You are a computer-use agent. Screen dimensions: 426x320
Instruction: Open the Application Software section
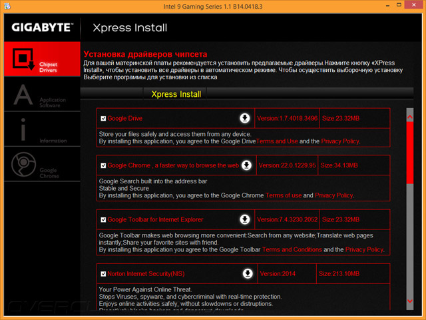tap(42, 95)
